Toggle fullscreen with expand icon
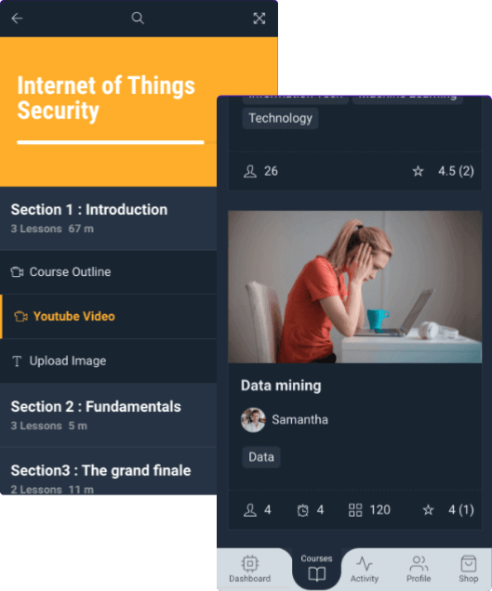The height and width of the screenshot is (591, 492). tap(259, 18)
